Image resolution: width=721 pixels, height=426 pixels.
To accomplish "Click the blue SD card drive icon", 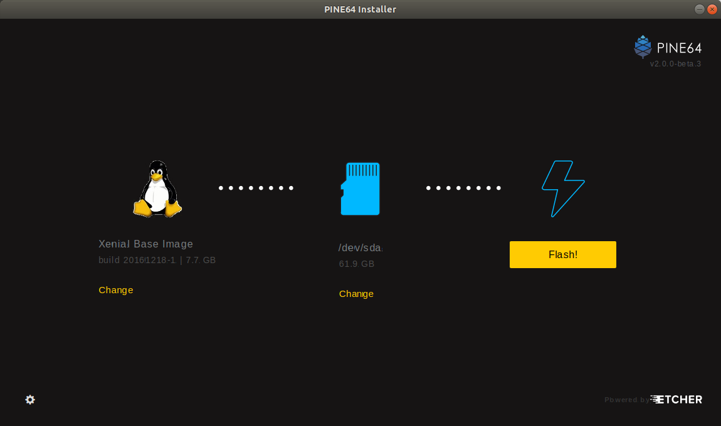I will pyautogui.click(x=360, y=189).
